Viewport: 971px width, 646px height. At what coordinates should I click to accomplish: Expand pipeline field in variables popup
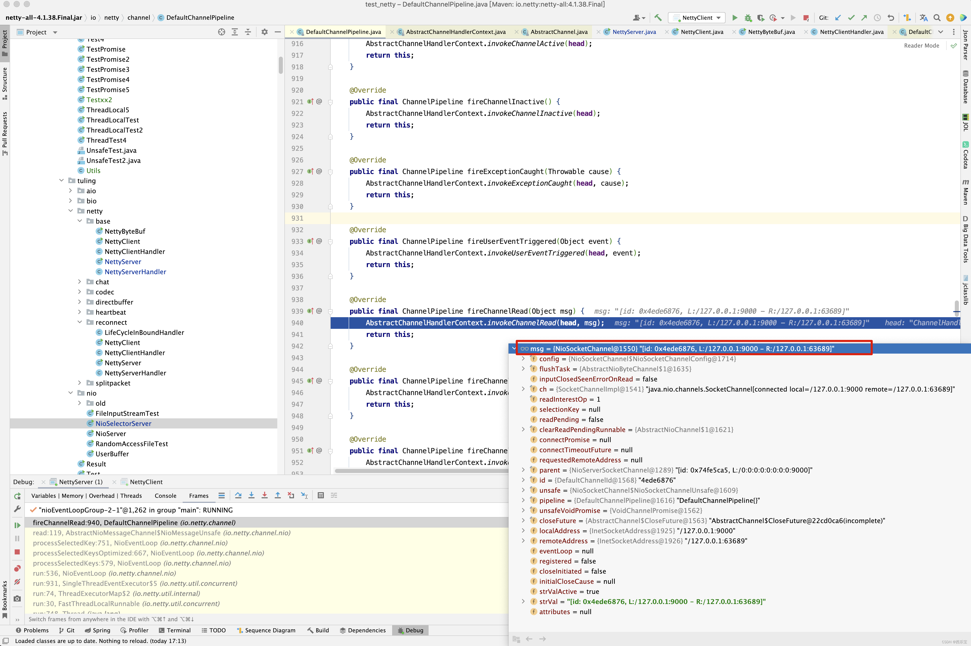[523, 500]
